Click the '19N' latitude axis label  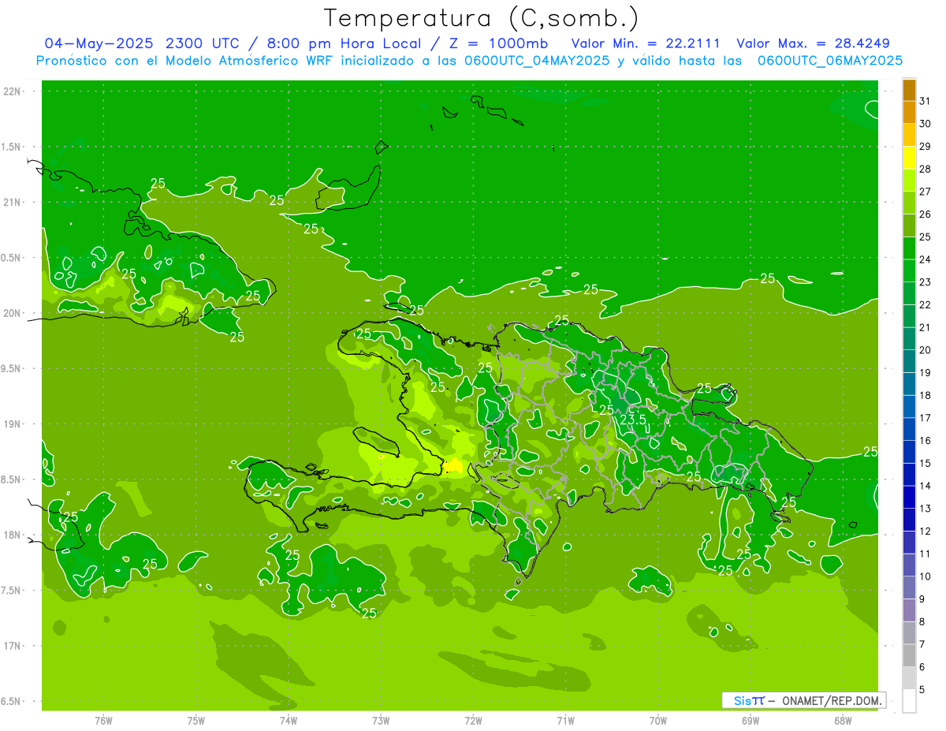click(x=12, y=424)
